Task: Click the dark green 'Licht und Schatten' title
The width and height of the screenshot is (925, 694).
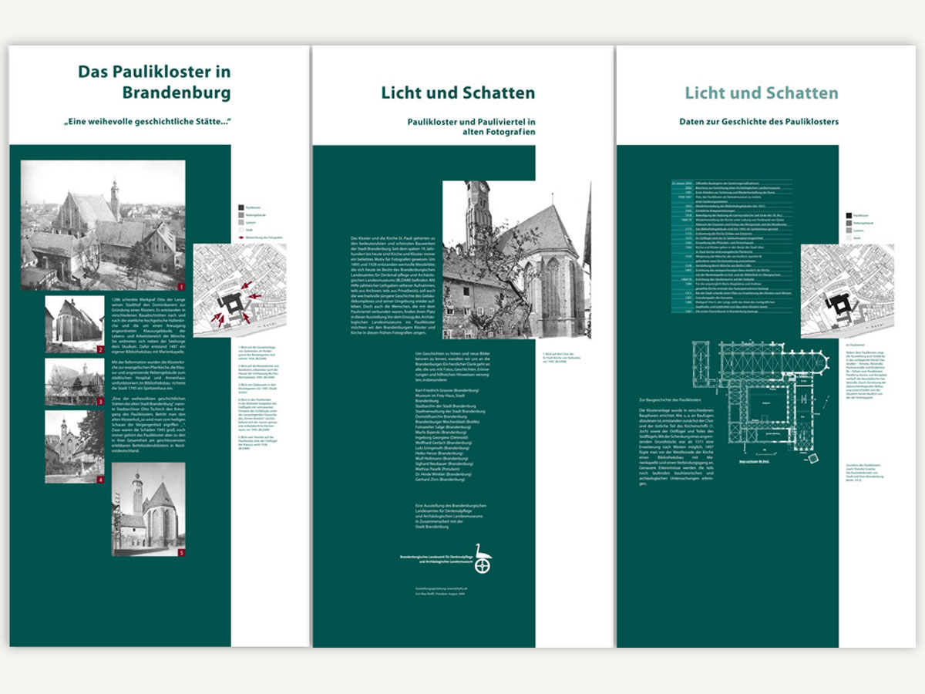Action: pyautogui.click(x=458, y=93)
